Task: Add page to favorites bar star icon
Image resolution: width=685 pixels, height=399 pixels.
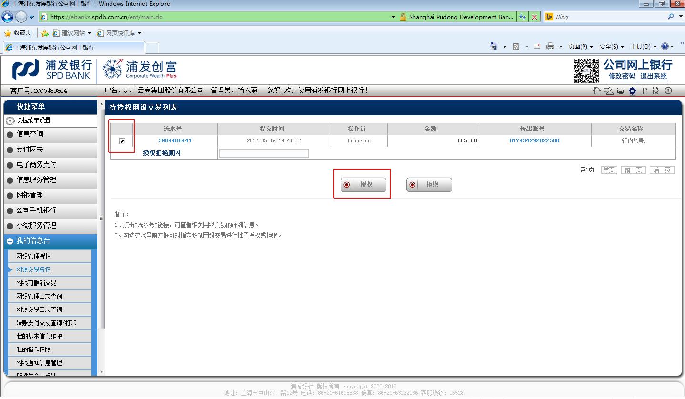Action: pos(45,33)
